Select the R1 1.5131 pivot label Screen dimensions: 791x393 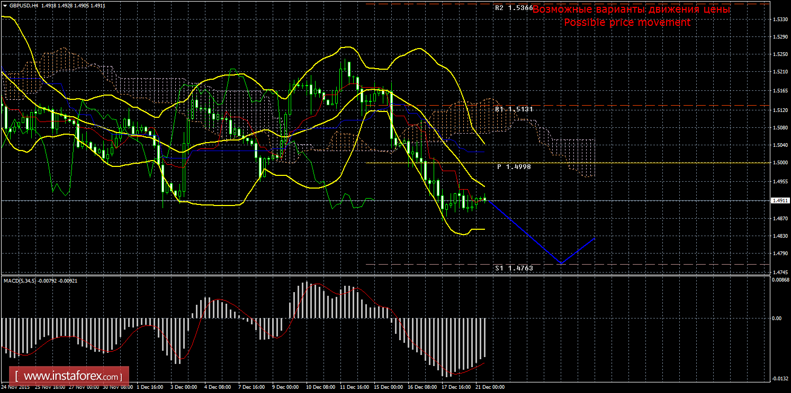coord(513,109)
